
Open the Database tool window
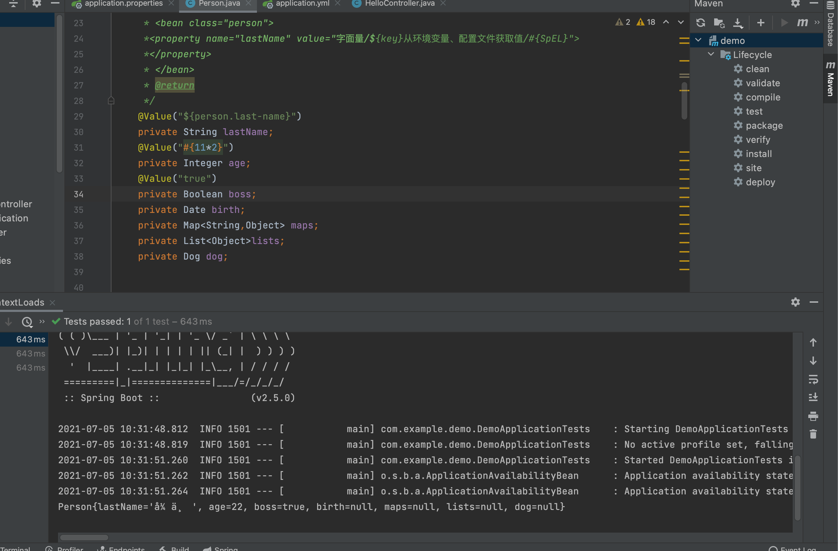coord(830,25)
